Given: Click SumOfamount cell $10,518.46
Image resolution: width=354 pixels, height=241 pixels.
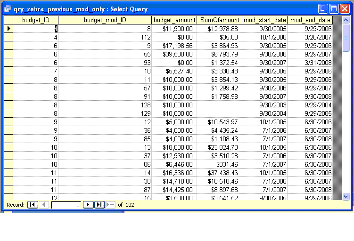Looking at the screenshot, I should tap(220, 181).
